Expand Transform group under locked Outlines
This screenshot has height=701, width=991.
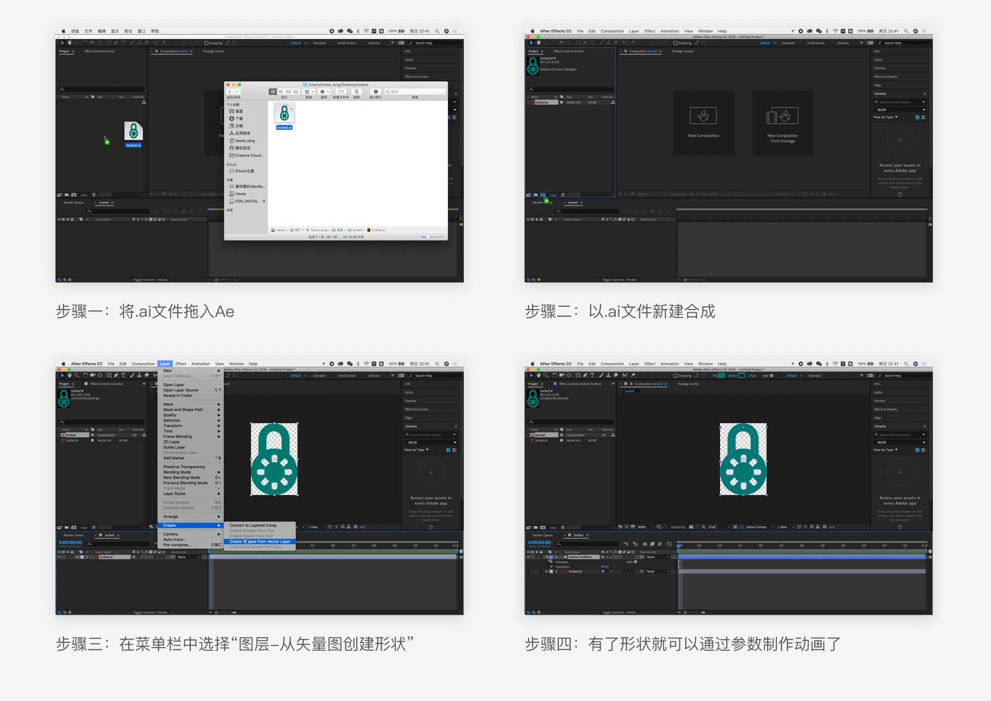tap(552, 566)
